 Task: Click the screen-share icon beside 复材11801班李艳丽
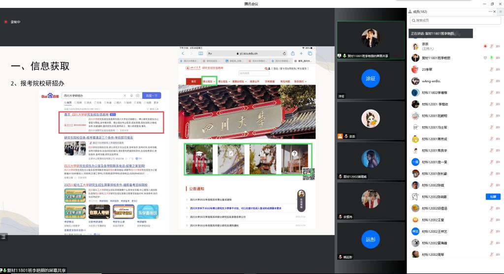pos(485,58)
